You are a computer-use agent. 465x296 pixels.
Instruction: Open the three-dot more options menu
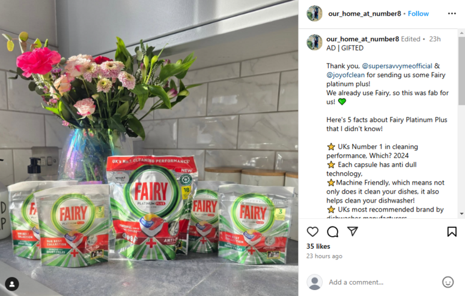pos(452,14)
